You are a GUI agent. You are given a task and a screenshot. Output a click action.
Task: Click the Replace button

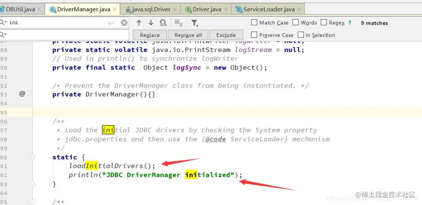pyautogui.click(x=150, y=35)
